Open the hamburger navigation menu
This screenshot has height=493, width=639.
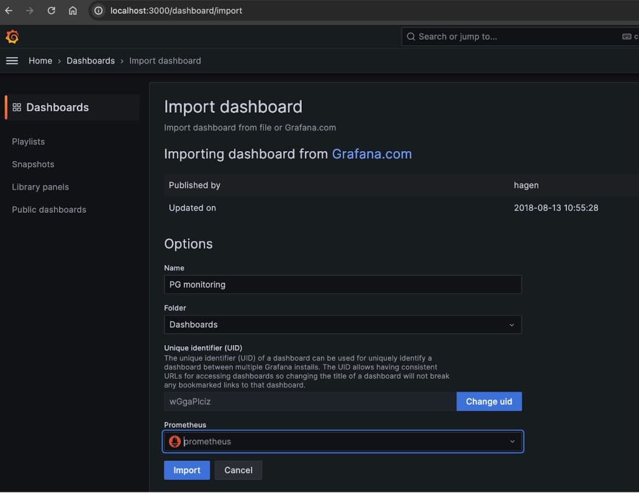[x=12, y=60]
